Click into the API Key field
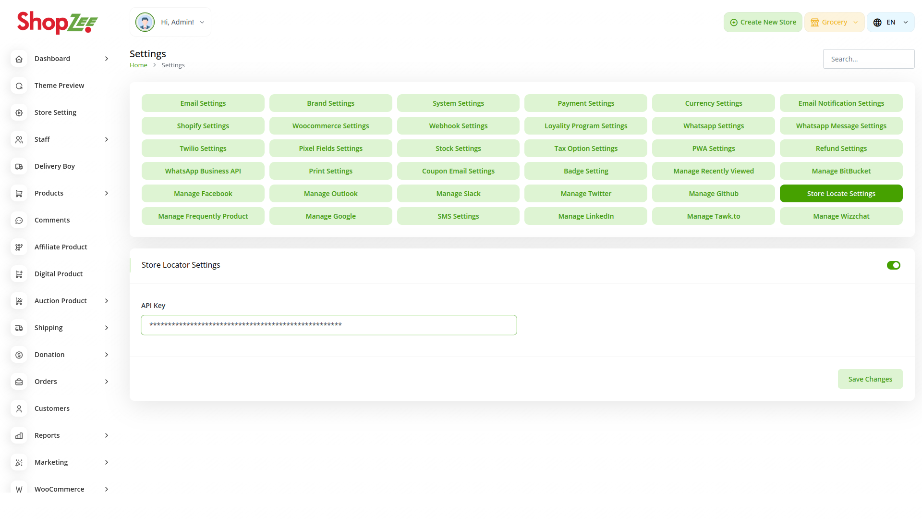The height and width of the screenshot is (519, 922). [328, 325]
